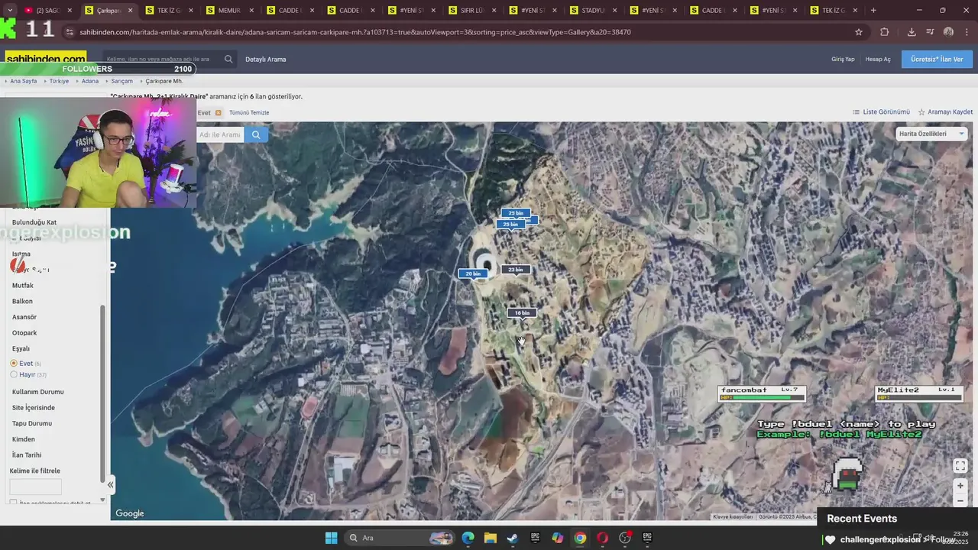Select Evet radio under Eşyalı

(x=14, y=364)
